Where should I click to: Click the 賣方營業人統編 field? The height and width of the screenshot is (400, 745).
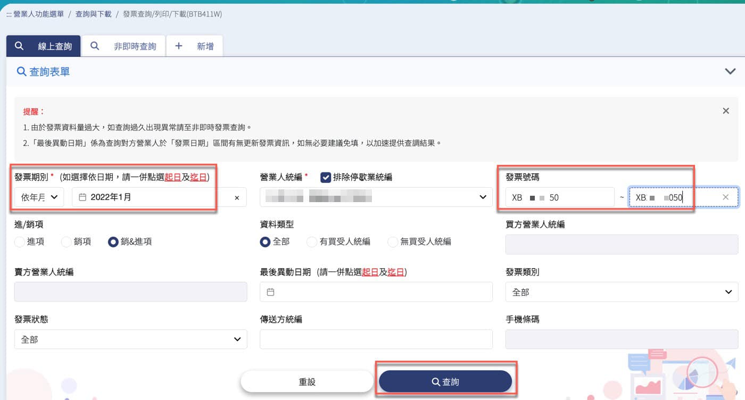pos(130,292)
